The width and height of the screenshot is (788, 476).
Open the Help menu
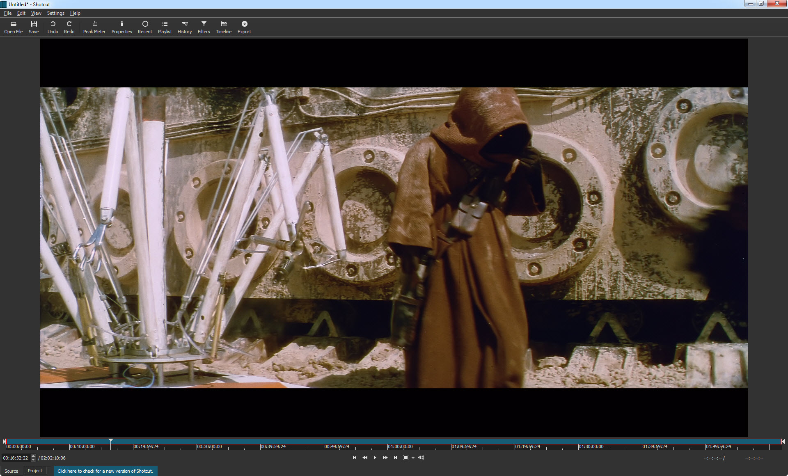[x=75, y=13]
